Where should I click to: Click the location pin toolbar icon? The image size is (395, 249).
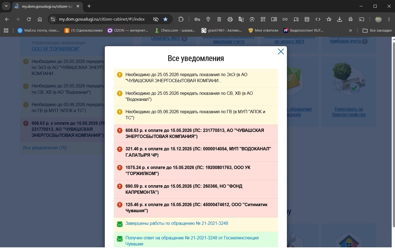(208, 19)
